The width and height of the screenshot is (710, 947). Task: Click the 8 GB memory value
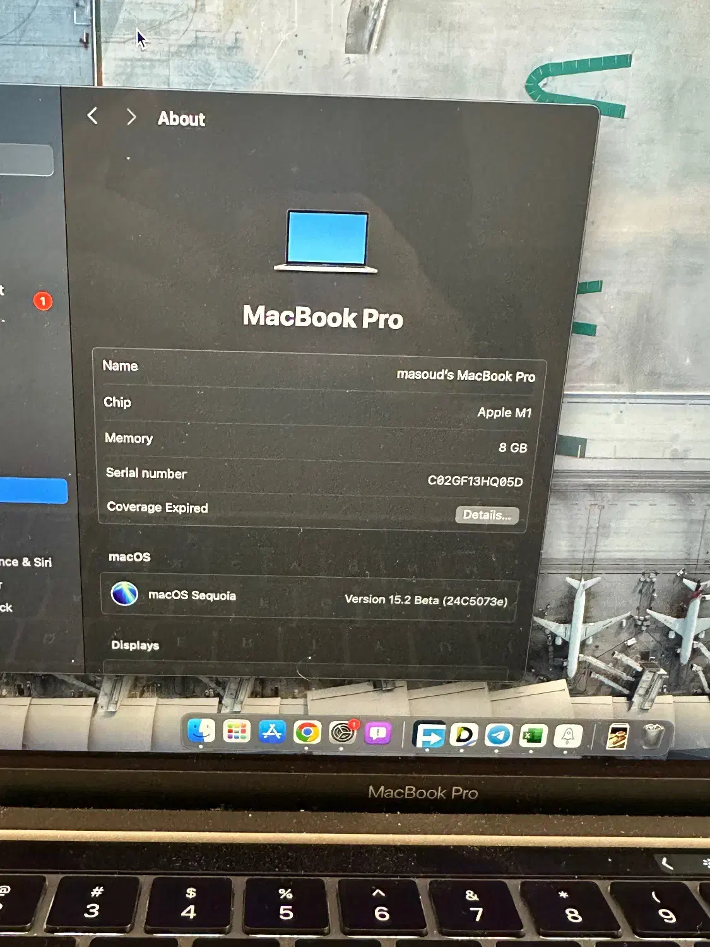[x=512, y=448]
